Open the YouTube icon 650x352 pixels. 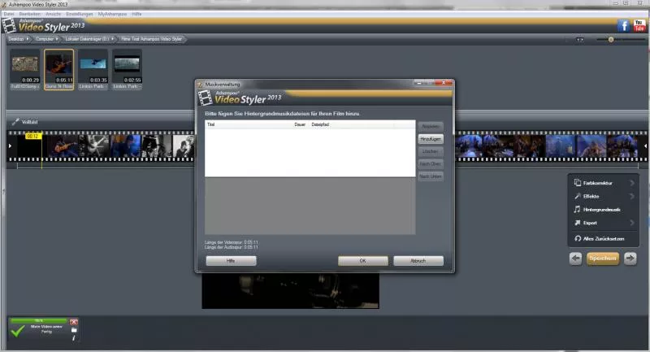[x=639, y=25]
